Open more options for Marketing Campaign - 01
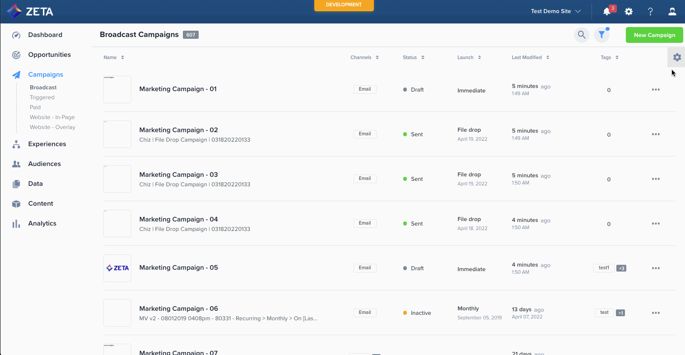 pyautogui.click(x=656, y=90)
